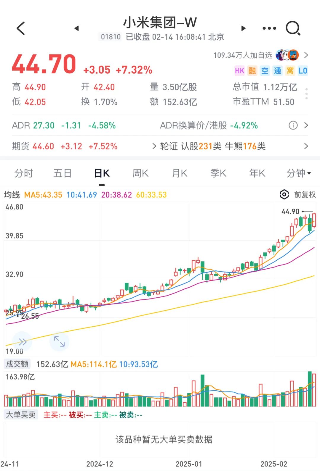Open search with the magnifier icon
This screenshot has height=471, width=320.
point(293,28)
